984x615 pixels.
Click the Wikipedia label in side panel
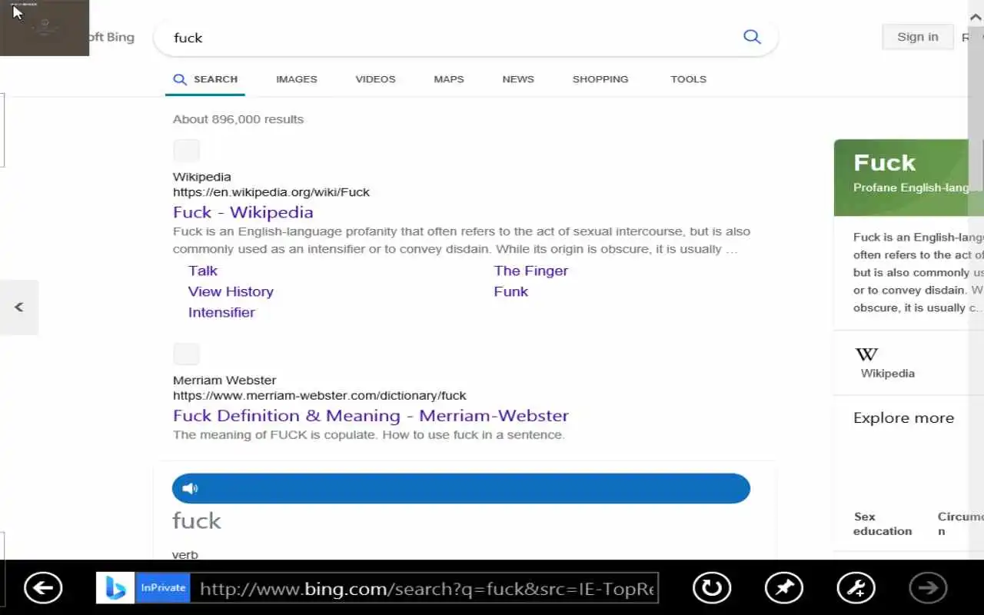(x=888, y=374)
